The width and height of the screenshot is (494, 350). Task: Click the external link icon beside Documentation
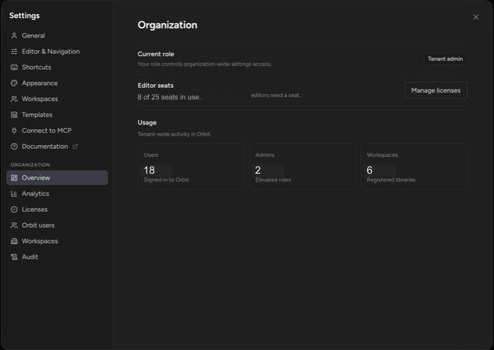coord(75,147)
